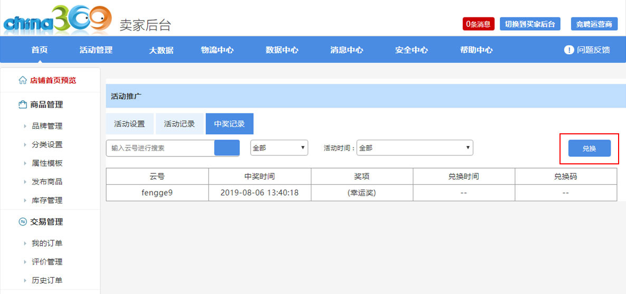Screen dimensions: 626x294
Task: Click the exclamation icon beside 问题反馈
Action: coord(568,50)
